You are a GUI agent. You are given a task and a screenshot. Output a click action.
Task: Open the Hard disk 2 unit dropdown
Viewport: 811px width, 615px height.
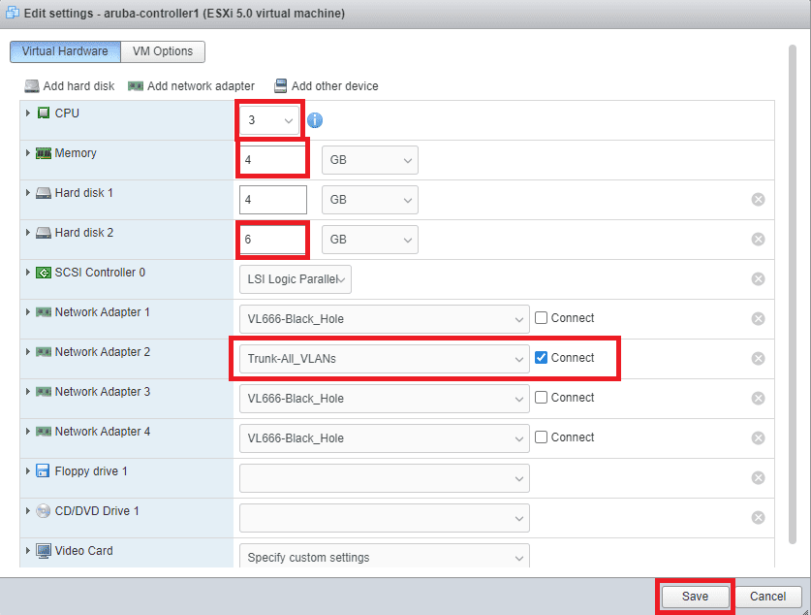tap(370, 240)
